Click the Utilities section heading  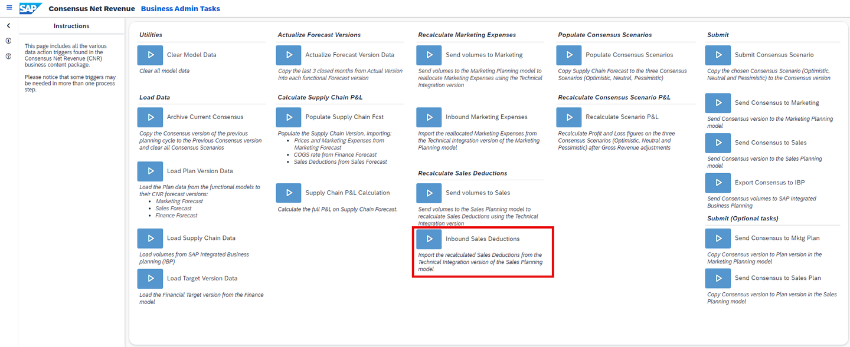point(151,35)
